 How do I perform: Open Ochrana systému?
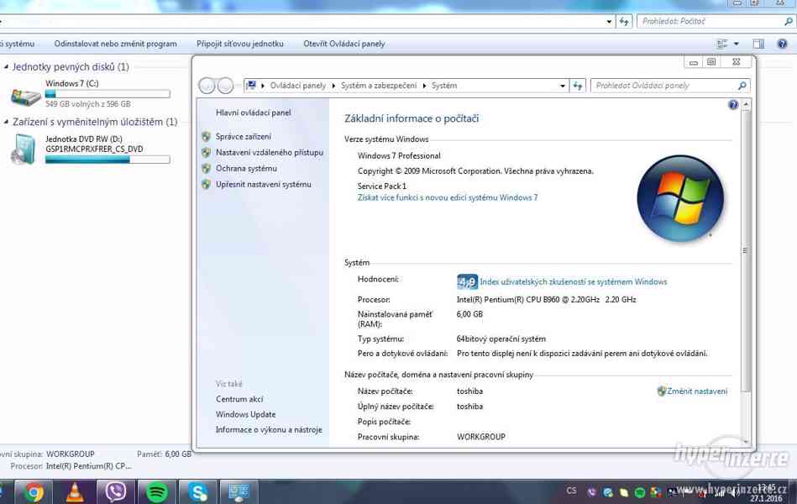coord(247,168)
